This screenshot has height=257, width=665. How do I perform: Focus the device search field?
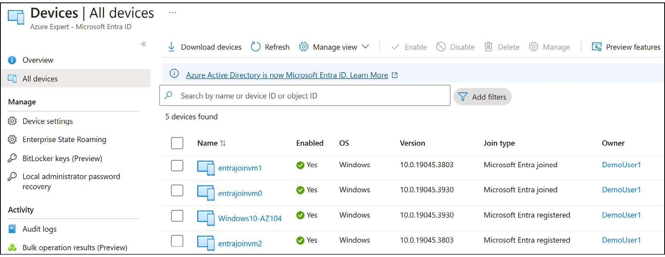305,95
